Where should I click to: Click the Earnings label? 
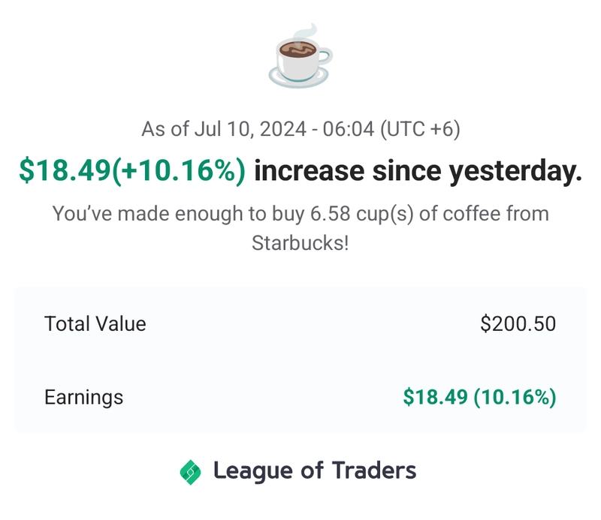coord(84,397)
